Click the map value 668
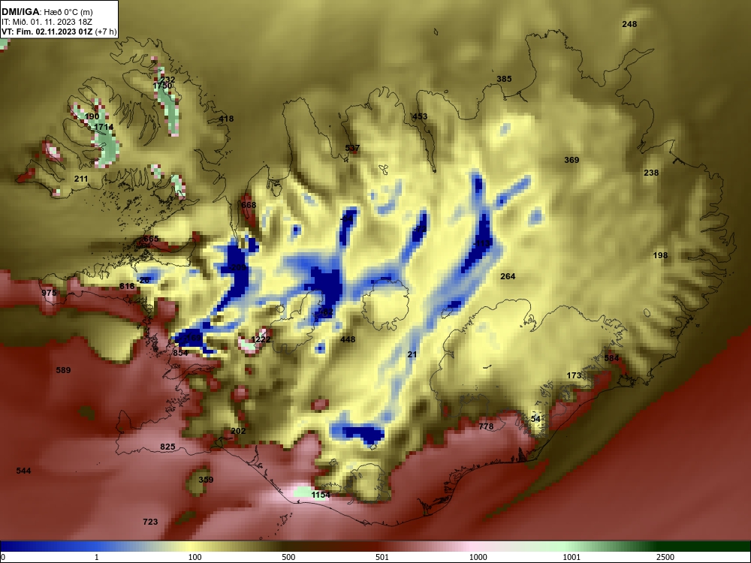Image resolution: width=751 pixels, height=563 pixels. (249, 205)
